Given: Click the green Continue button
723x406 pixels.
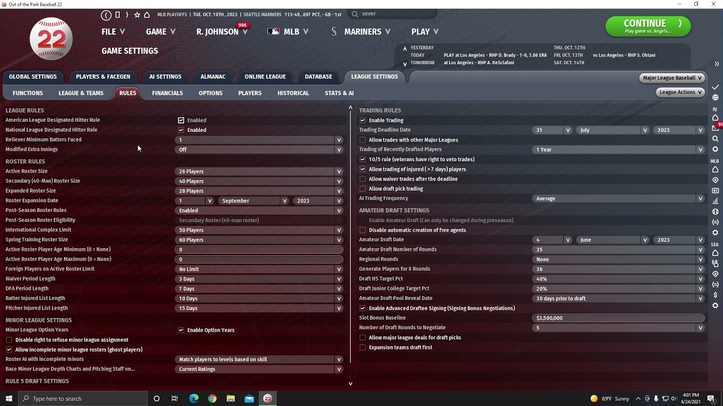Looking at the screenshot, I should point(648,26).
